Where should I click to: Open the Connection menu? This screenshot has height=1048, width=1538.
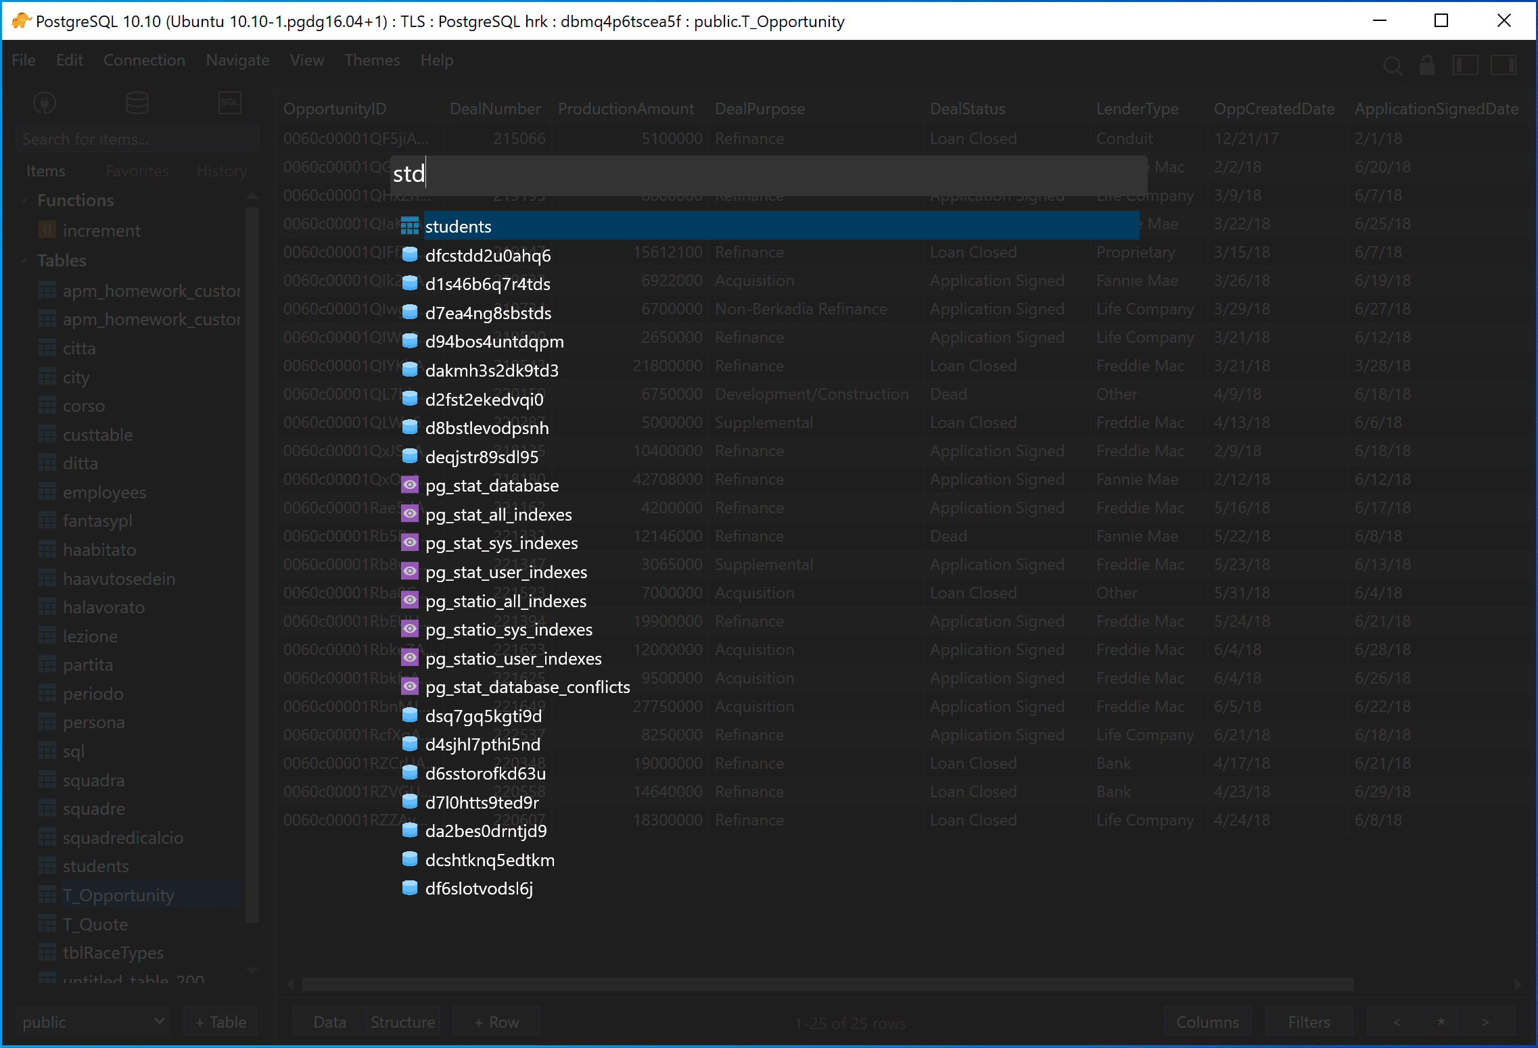tap(144, 60)
